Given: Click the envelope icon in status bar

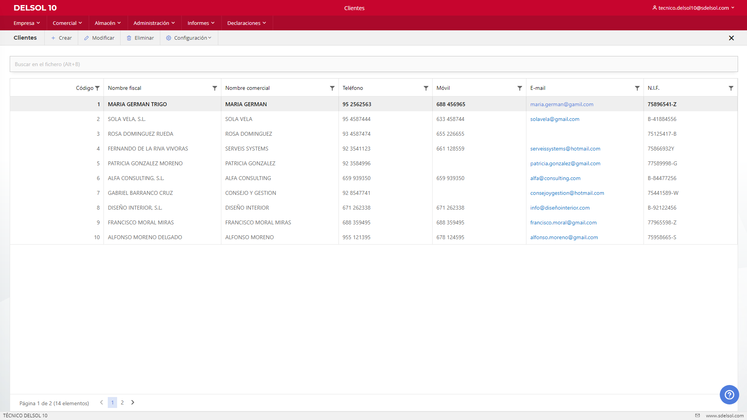Looking at the screenshot, I should point(698,415).
